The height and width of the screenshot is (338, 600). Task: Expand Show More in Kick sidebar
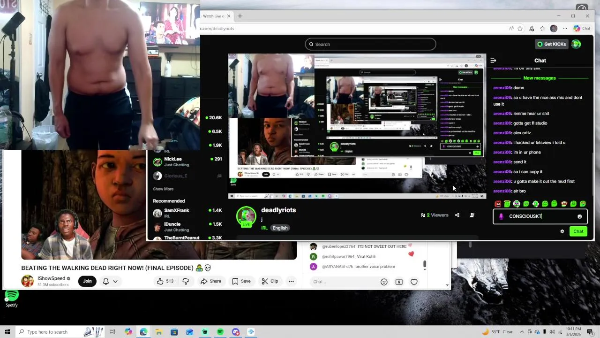coord(163,189)
